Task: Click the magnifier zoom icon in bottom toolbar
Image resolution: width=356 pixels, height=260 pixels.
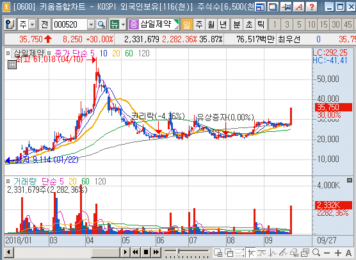Action: [316, 252]
